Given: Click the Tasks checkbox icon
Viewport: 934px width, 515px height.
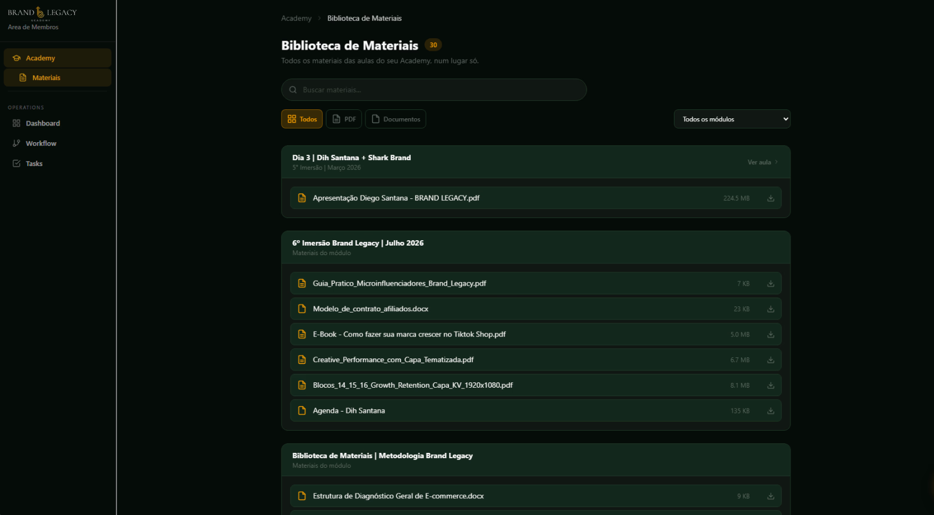Looking at the screenshot, I should (17, 164).
